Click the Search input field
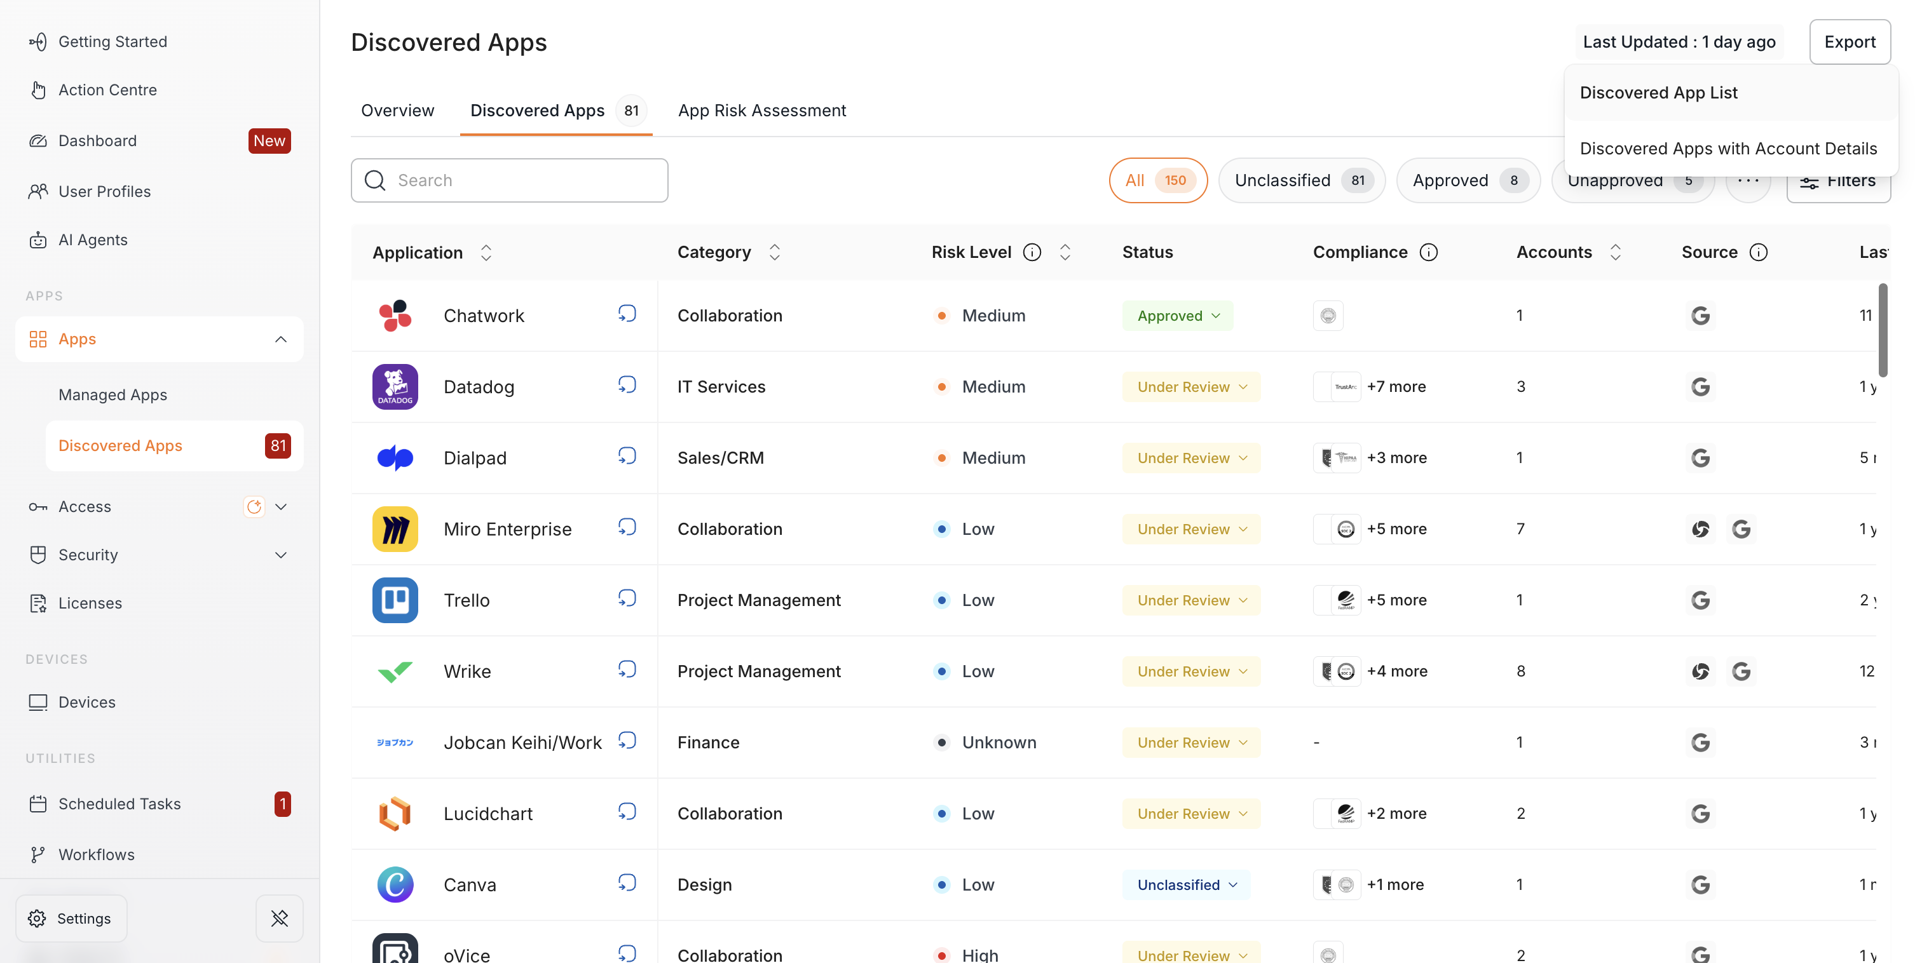 (510, 180)
